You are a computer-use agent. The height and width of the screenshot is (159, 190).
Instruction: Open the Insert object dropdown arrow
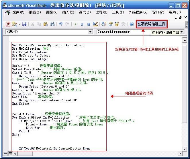coord(19,24)
